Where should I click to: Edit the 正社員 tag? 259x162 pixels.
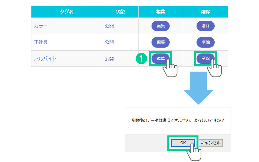(x=161, y=42)
